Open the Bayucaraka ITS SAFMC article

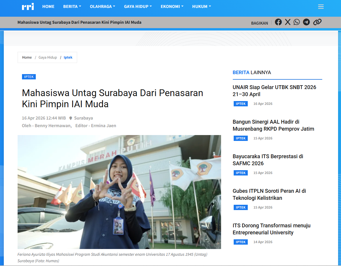coord(268,160)
